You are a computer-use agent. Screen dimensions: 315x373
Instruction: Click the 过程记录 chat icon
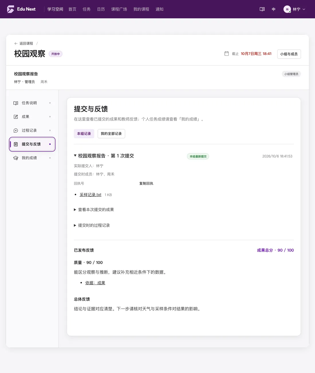pyautogui.click(x=16, y=131)
